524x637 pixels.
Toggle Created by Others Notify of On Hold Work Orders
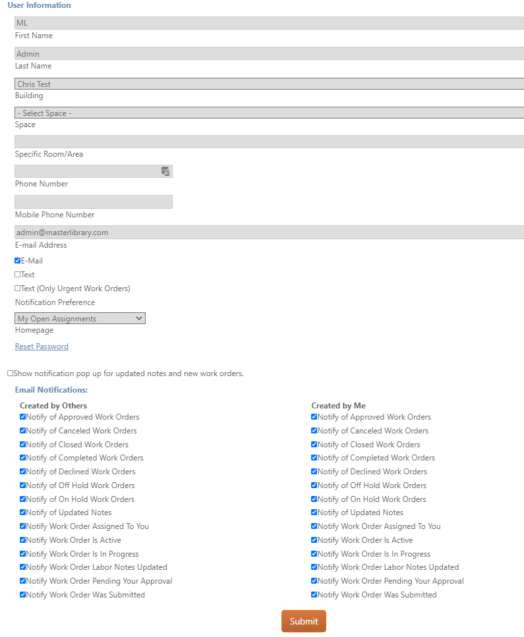23,499
